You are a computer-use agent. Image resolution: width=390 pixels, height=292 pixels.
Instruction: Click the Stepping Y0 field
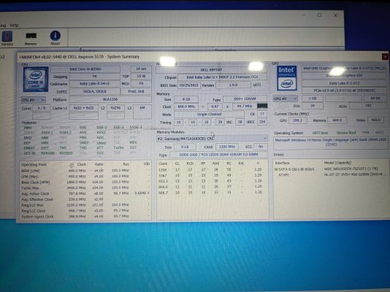pos(94,77)
